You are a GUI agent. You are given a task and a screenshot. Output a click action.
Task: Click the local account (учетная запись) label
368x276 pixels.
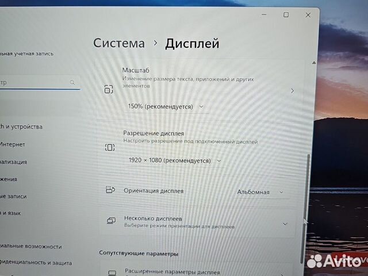click(26, 53)
